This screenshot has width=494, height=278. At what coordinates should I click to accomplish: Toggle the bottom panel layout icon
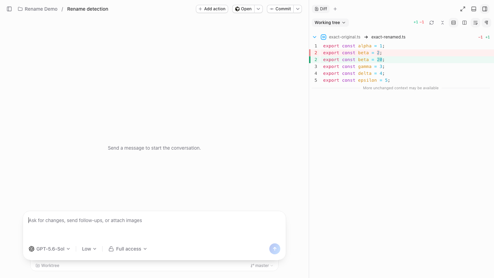coord(474,9)
